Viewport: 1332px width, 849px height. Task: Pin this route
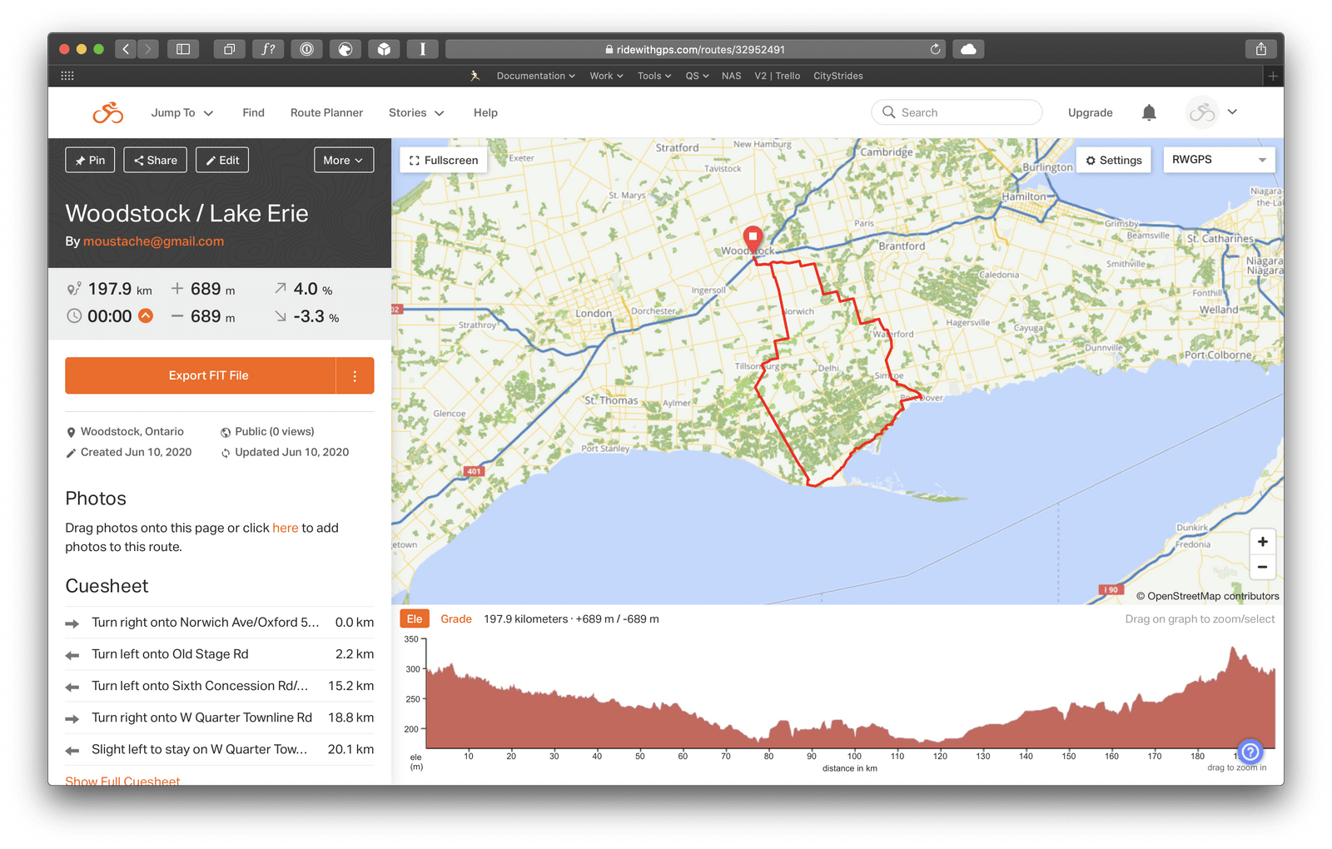pyautogui.click(x=90, y=160)
